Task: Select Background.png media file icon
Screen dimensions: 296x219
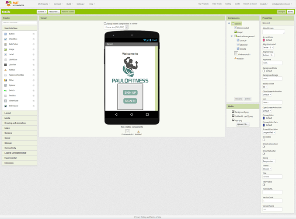Action: point(233,112)
